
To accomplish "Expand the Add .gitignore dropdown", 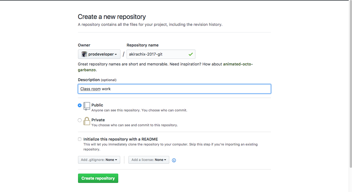I will [99, 160].
